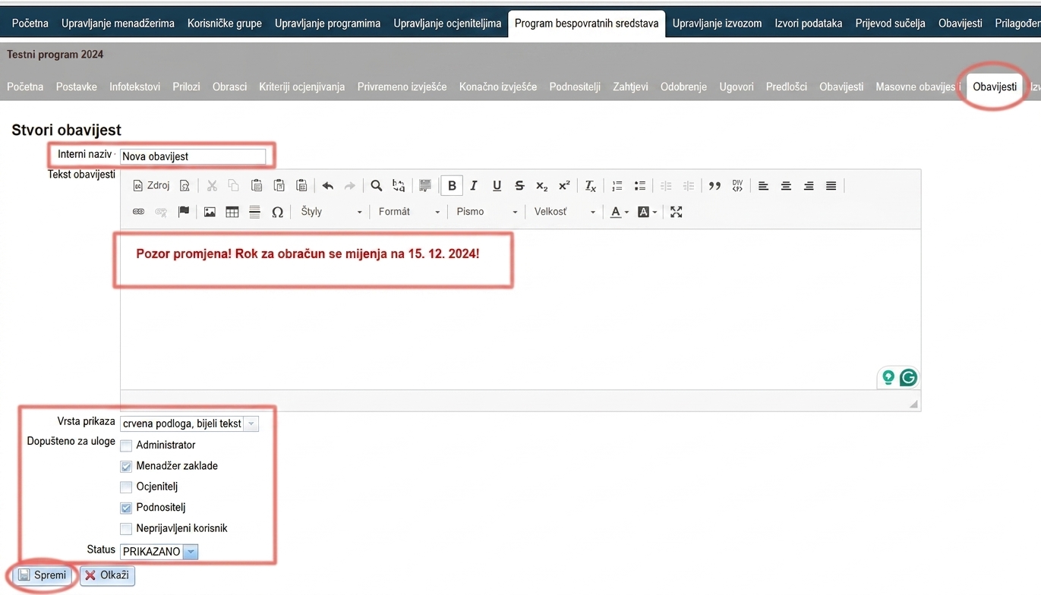The width and height of the screenshot is (1041, 595).
Task: Center align the text
Action: coord(787,185)
